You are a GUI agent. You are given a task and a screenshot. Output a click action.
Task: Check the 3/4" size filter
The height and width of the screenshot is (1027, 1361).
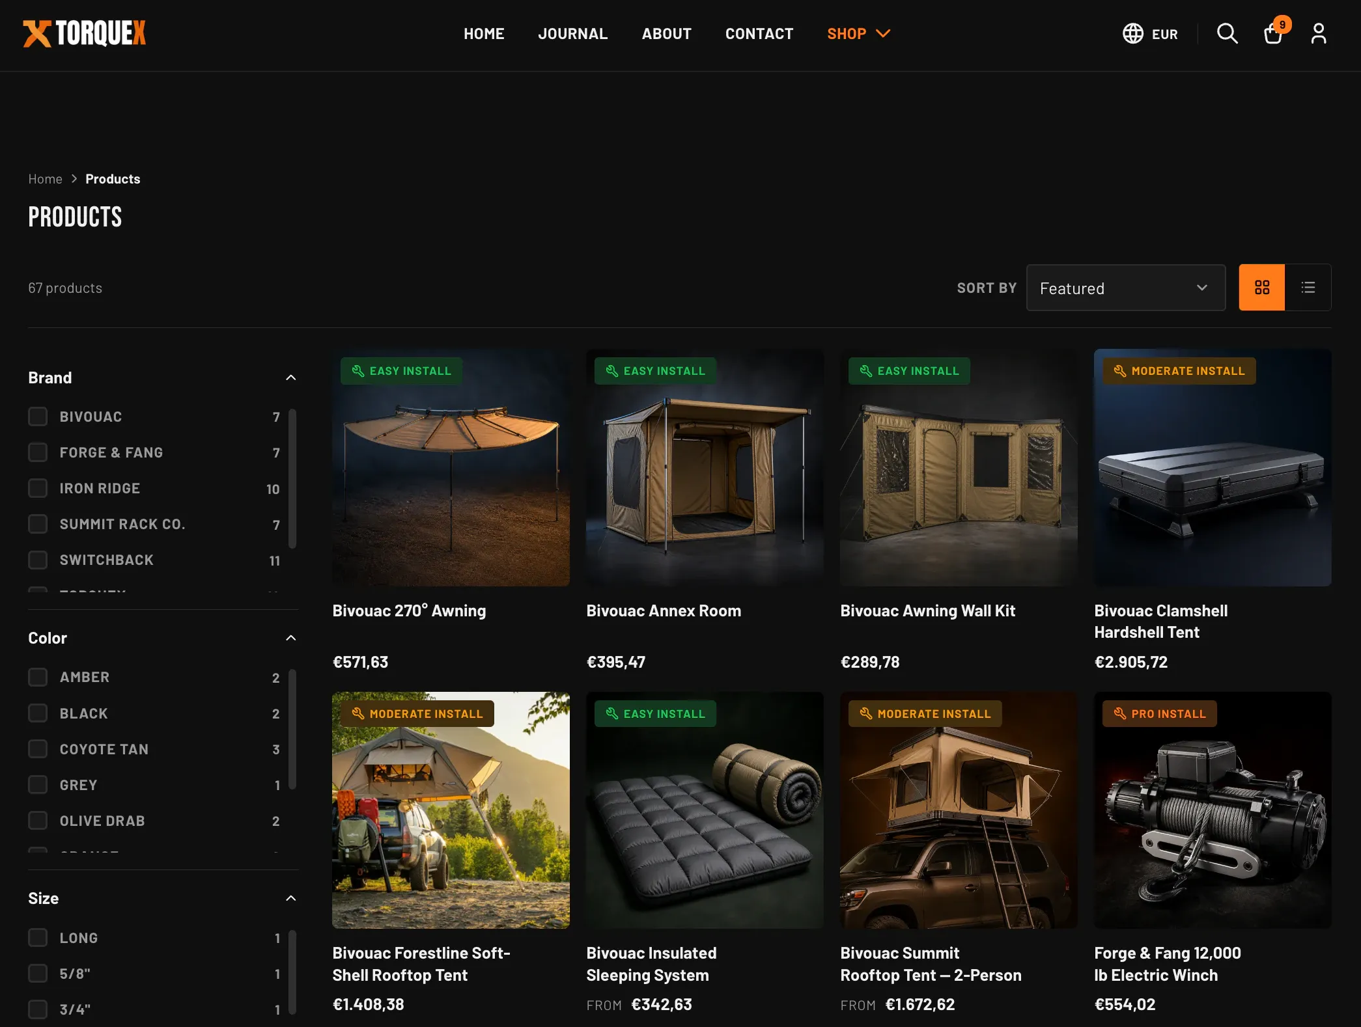click(x=38, y=1009)
